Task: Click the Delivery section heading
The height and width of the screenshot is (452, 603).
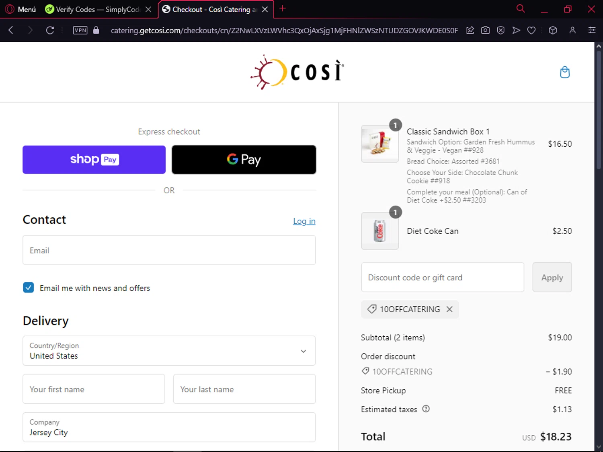Action: coord(46,321)
